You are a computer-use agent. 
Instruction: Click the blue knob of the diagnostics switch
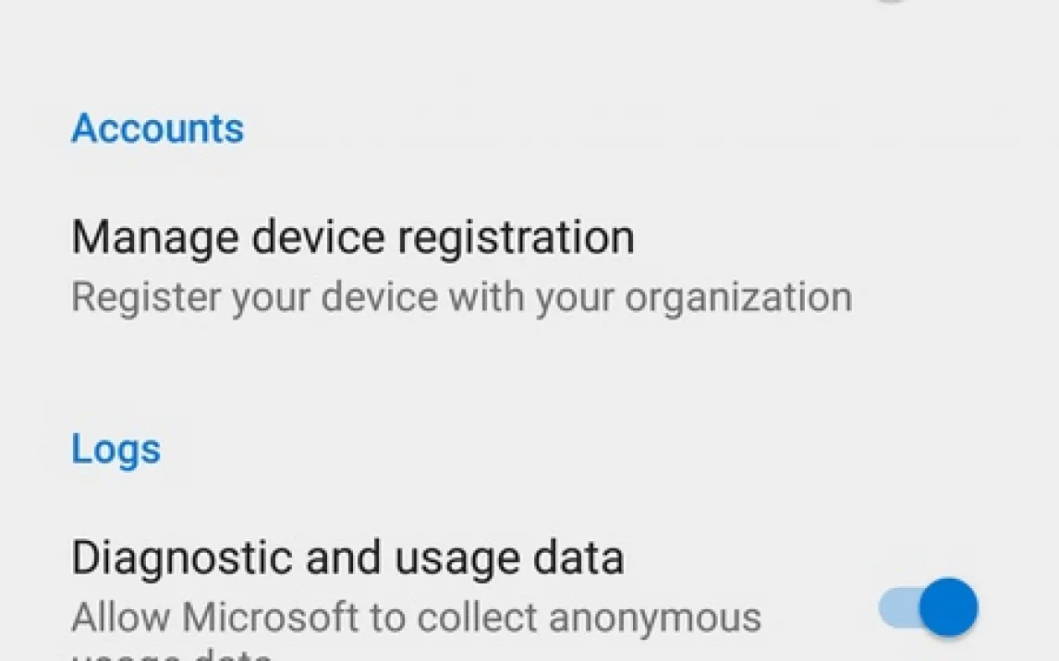(x=948, y=607)
